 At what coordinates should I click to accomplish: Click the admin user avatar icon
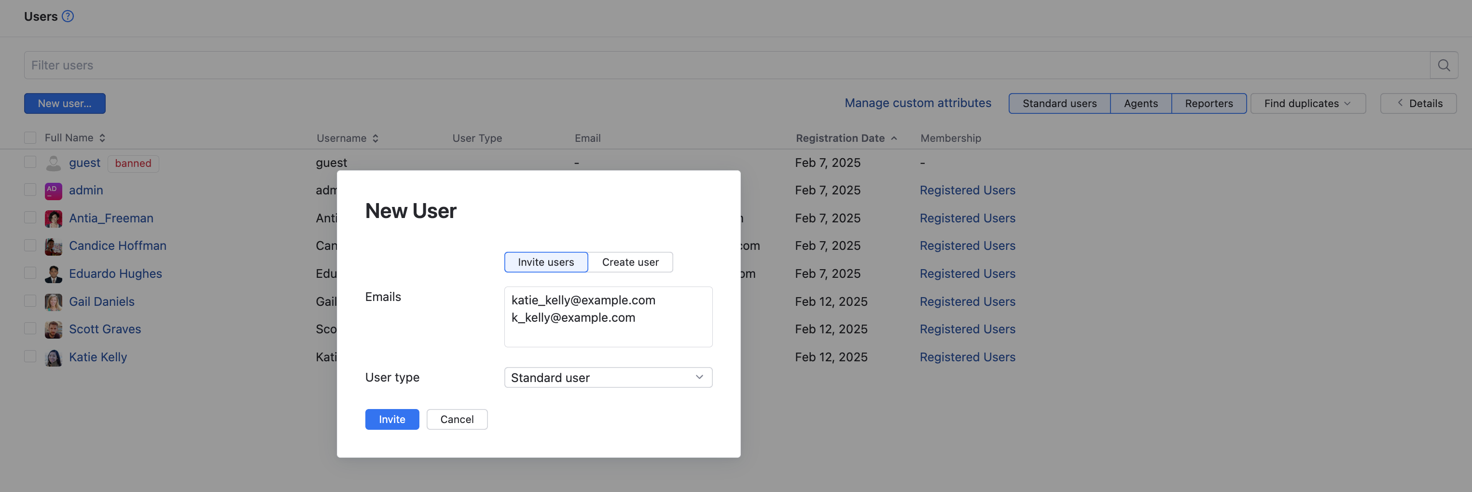pyautogui.click(x=53, y=191)
